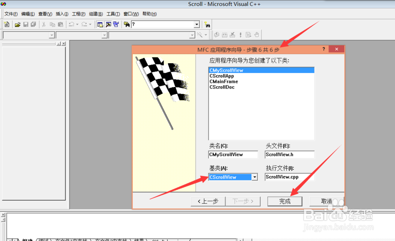The width and height of the screenshot is (395, 241).
Task: Click the 取消 cancel button
Action: click(327, 201)
